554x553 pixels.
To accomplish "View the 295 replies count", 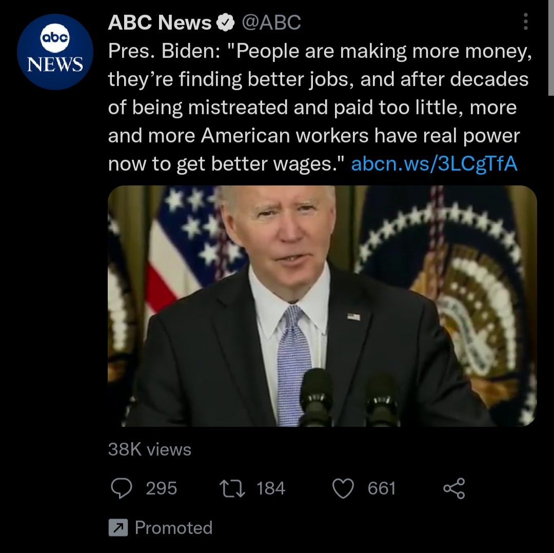I will [162, 488].
